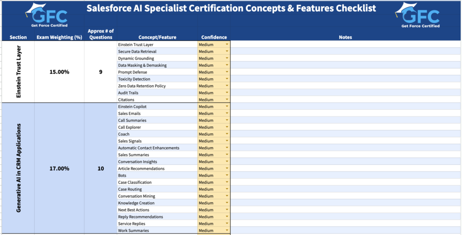Open Confidence dropdown for Conversation Mining
462x235 pixels.
[227, 196]
